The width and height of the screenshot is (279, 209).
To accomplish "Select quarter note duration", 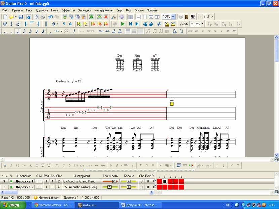I will 17,31.
